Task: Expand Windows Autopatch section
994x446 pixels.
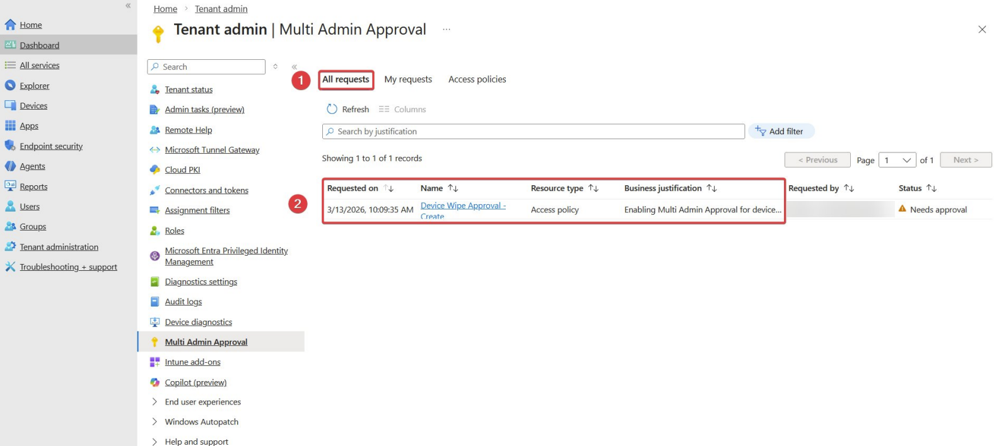Action: coord(155,421)
